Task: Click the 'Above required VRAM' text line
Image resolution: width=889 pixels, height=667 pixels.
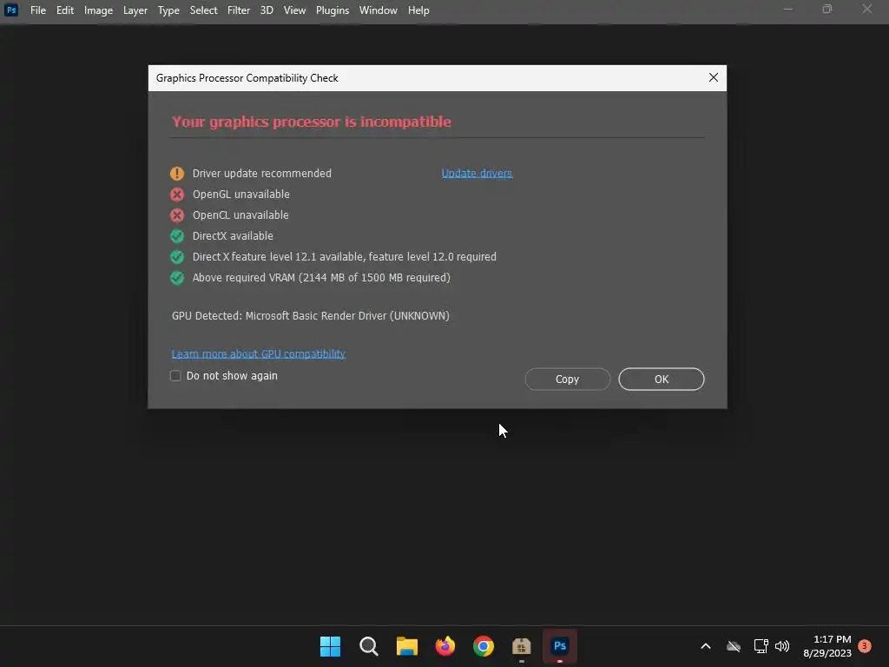Action: [x=321, y=277]
